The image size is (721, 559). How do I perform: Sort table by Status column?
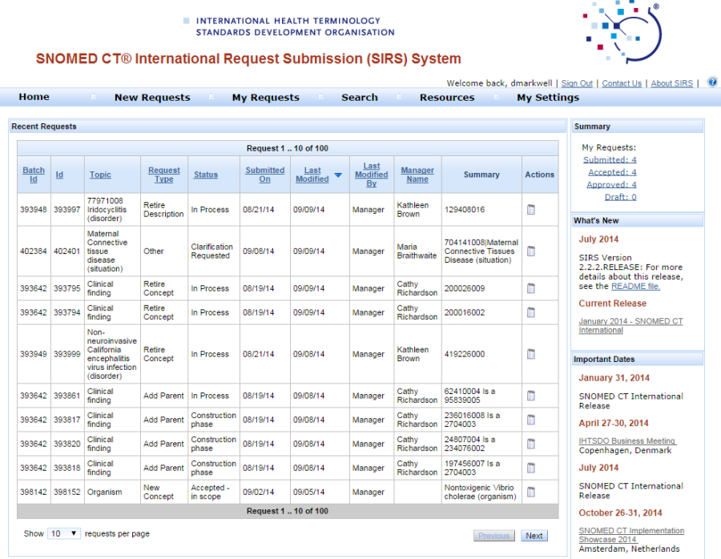[206, 175]
